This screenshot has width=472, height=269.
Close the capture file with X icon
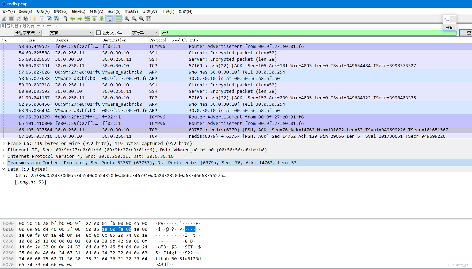click(x=49, y=19)
